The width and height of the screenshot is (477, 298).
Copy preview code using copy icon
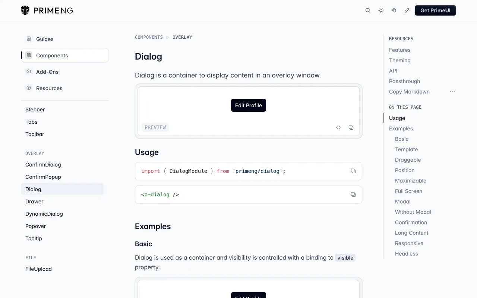click(x=351, y=127)
